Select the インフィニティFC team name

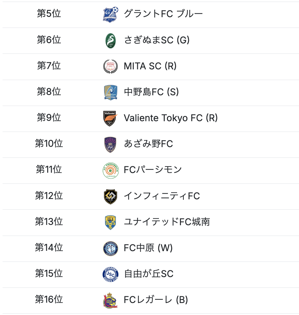pyautogui.click(x=162, y=196)
